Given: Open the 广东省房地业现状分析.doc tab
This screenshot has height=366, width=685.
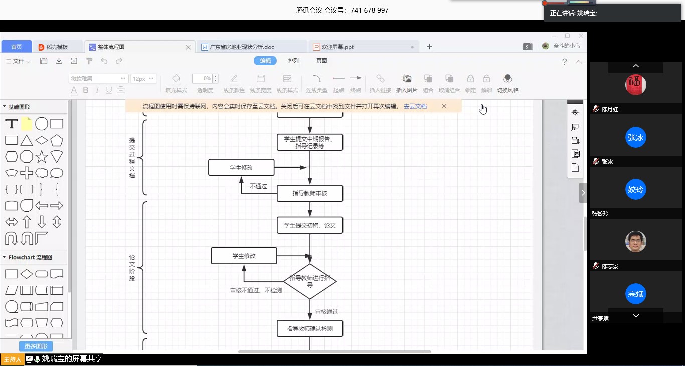Looking at the screenshot, I should [242, 47].
